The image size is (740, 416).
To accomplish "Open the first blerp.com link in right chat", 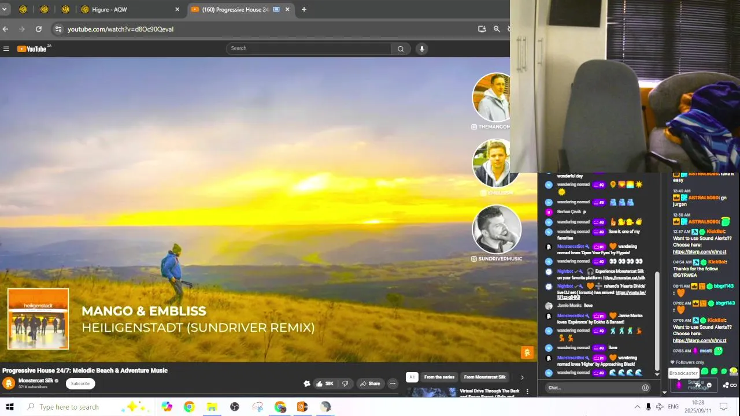I will tap(700, 252).
